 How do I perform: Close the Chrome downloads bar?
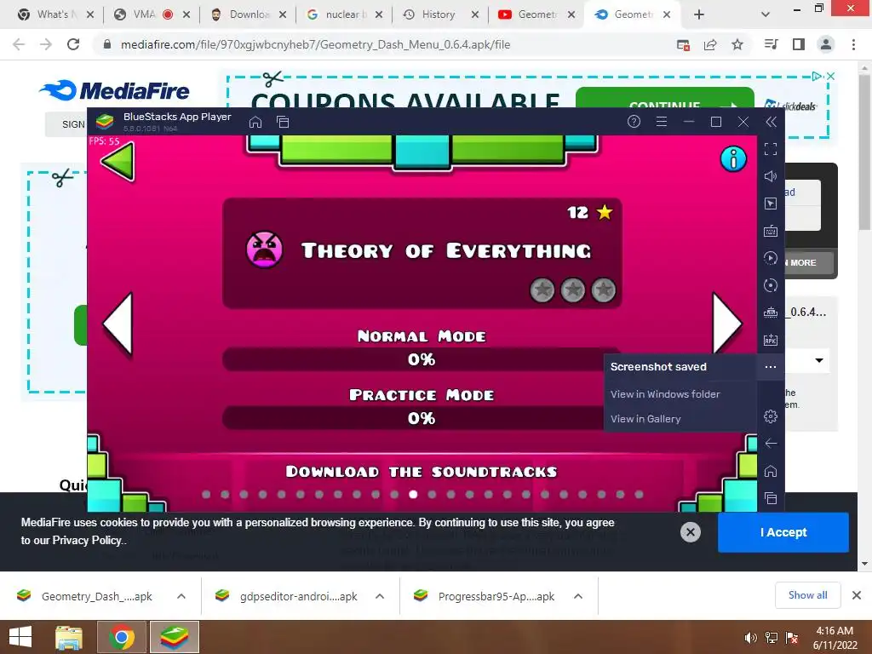tap(857, 595)
